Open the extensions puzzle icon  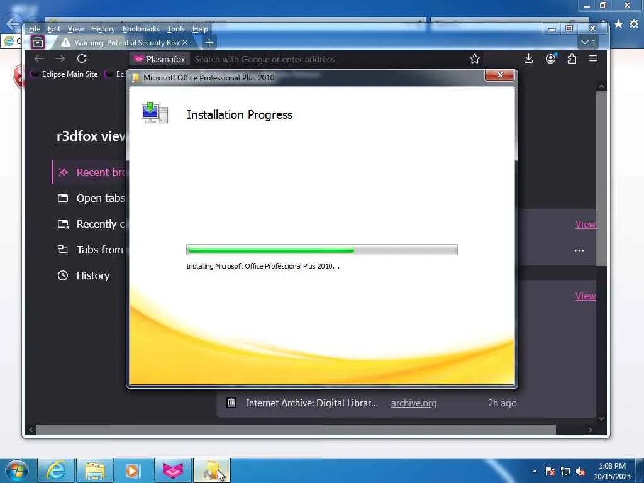pos(572,58)
